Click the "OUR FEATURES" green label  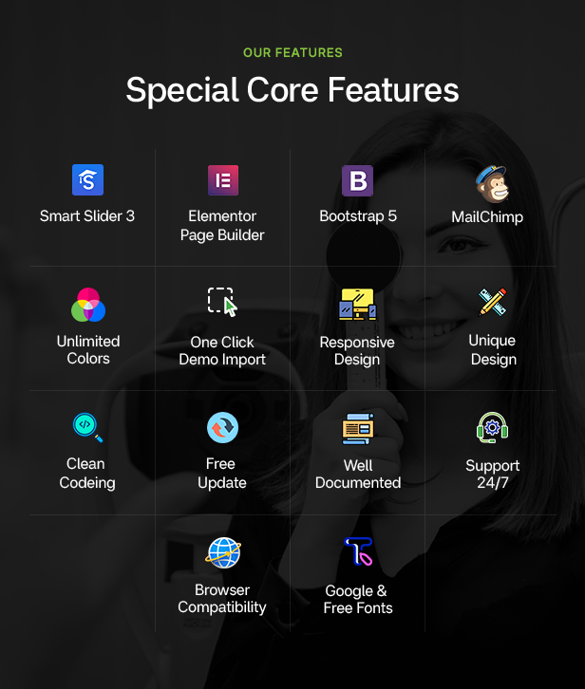click(292, 53)
